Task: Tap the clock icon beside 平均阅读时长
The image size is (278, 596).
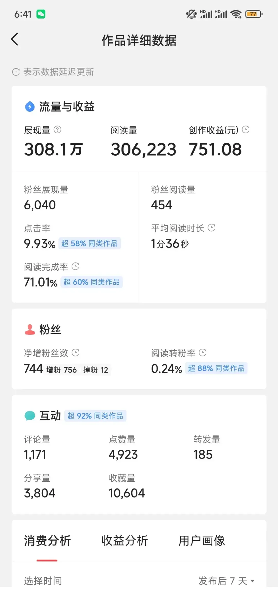Action: point(211,228)
